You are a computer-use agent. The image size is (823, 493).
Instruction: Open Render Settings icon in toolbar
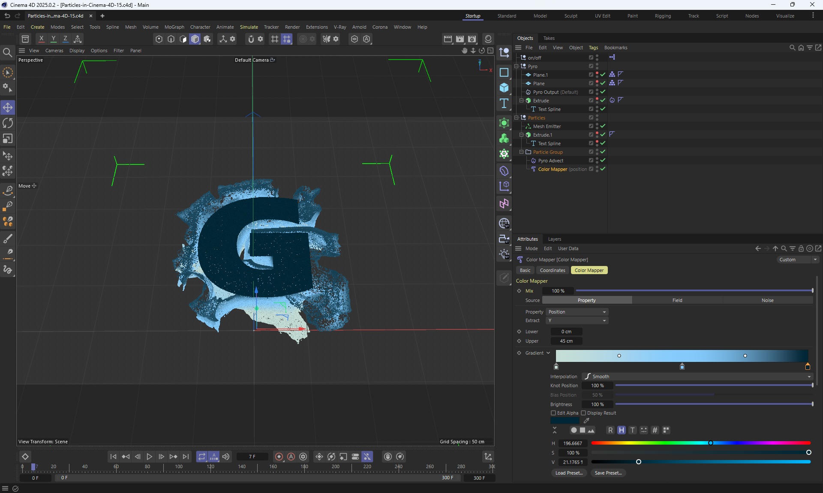pyautogui.click(x=472, y=39)
